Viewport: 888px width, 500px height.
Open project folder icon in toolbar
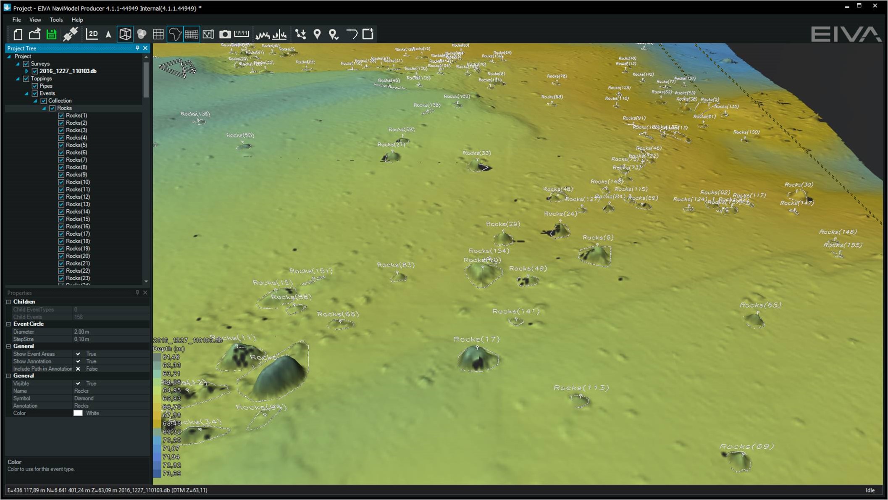(x=34, y=34)
